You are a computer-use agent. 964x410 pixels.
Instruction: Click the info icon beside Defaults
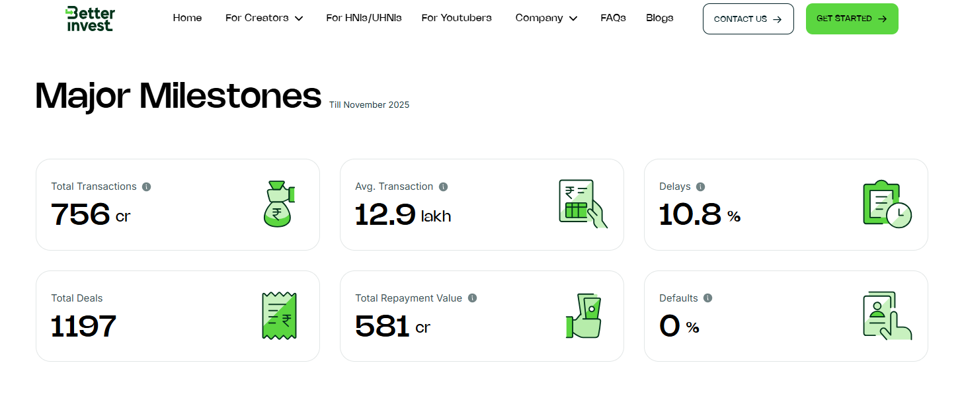[708, 298]
